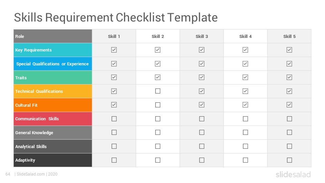Click the gray Role header cell
This screenshot has width=325, height=183.
(x=53, y=36)
